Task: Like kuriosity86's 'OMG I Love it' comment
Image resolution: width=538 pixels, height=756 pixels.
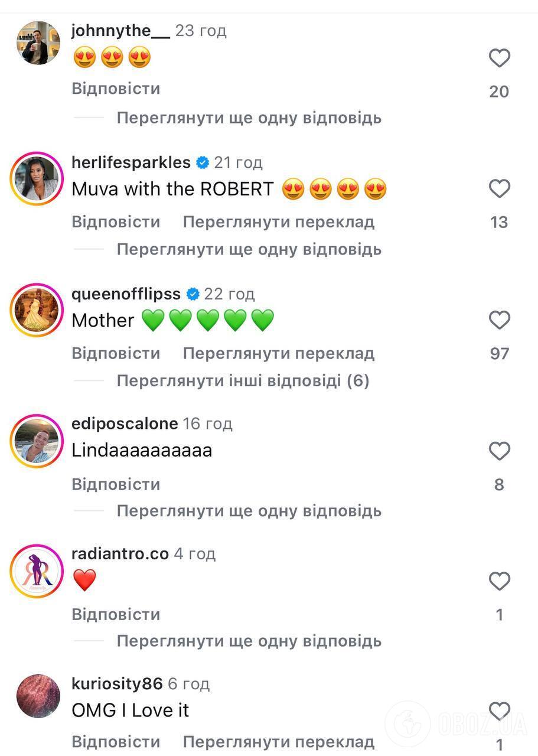Action: (x=499, y=711)
